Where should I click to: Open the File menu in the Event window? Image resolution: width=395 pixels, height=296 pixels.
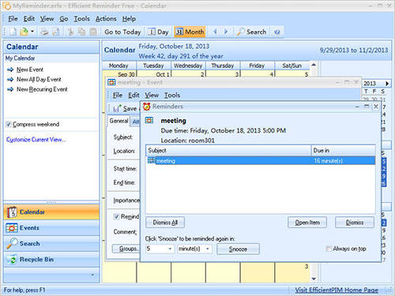click(x=118, y=96)
